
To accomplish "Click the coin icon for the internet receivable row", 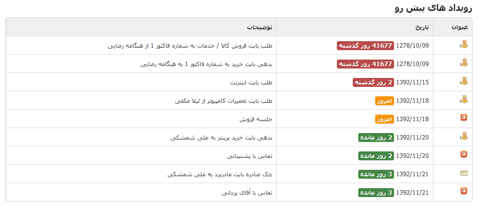I will 464,81.
